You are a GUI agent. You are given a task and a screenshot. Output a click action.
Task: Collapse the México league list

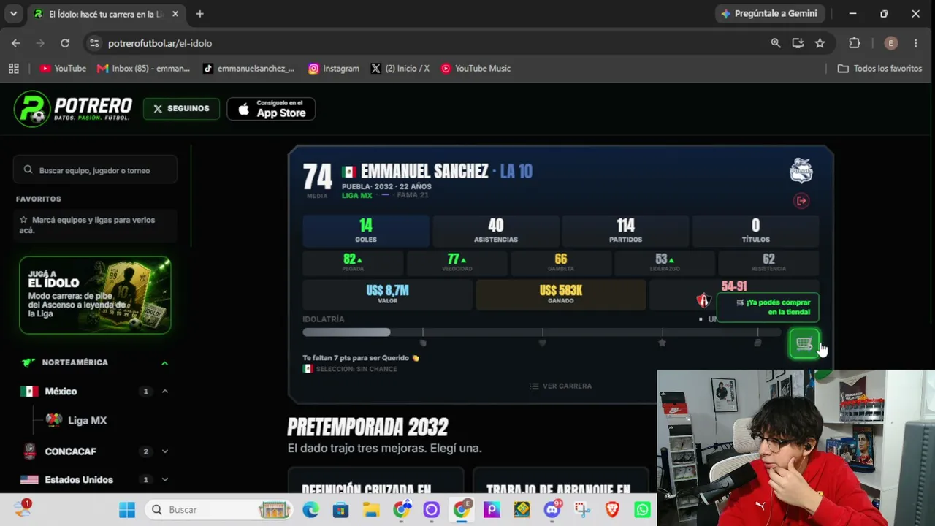click(164, 392)
